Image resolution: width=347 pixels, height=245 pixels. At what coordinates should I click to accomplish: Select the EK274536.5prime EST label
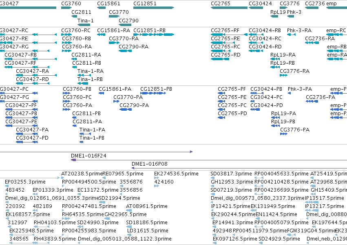pos(176,174)
